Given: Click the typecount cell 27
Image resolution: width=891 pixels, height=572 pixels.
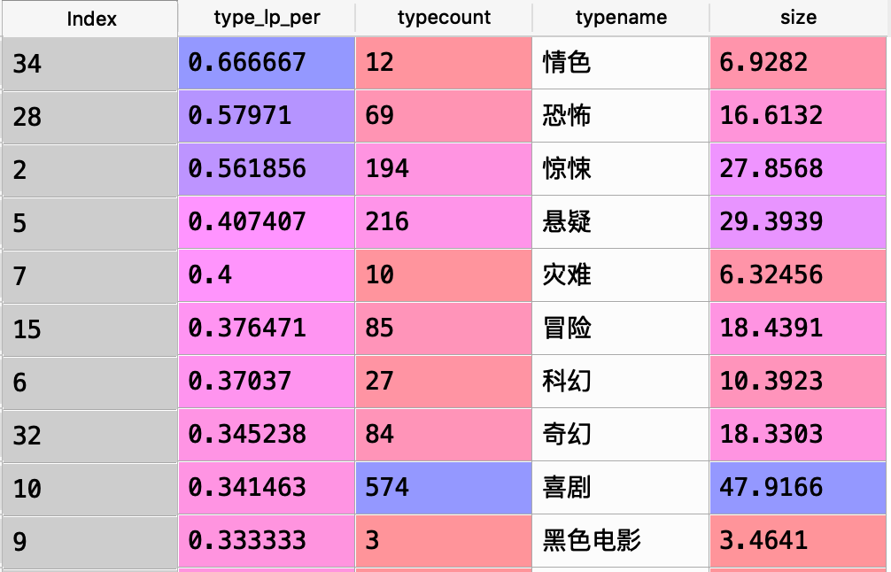Looking at the screenshot, I should 444,382.
